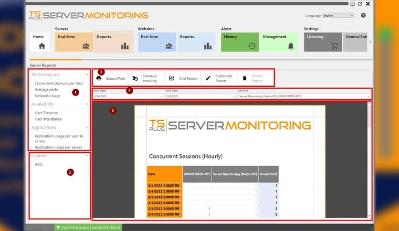This screenshot has height=231, width=399.
Task: Click the help question mark icon
Action: [363, 15]
